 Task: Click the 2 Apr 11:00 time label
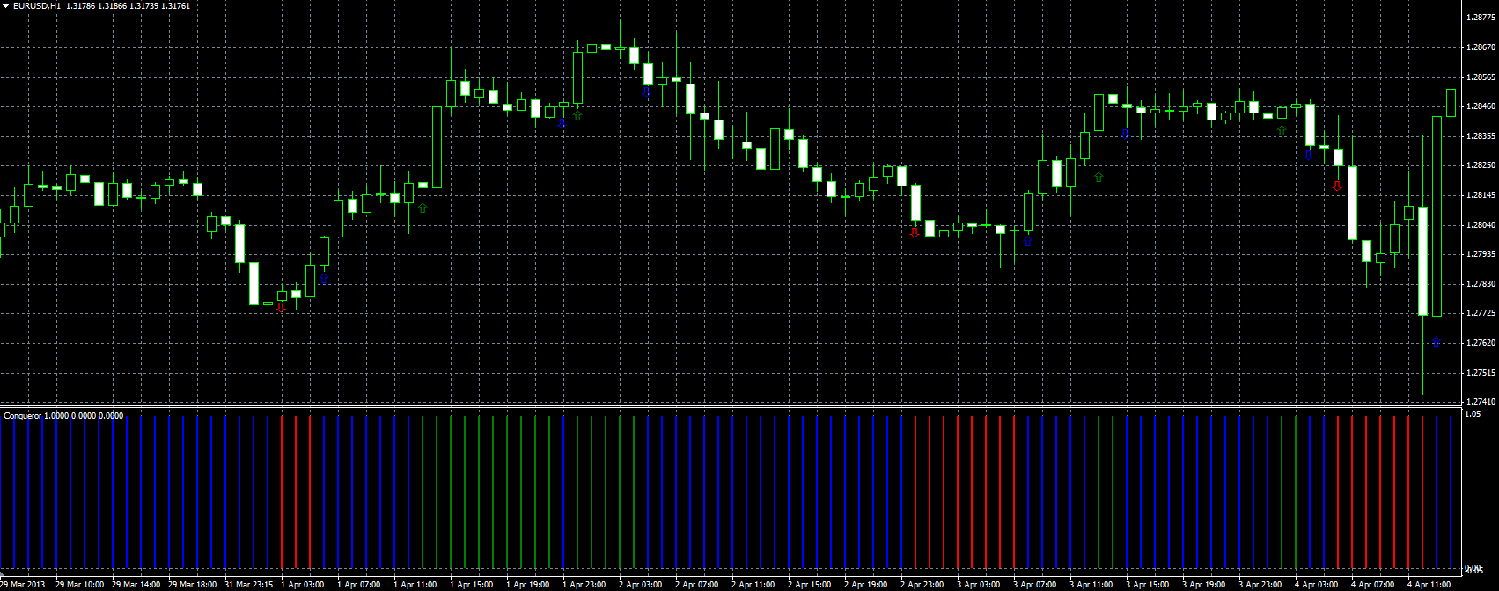[x=753, y=584]
